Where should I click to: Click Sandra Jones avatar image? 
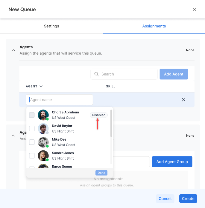(x=43, y=155)
